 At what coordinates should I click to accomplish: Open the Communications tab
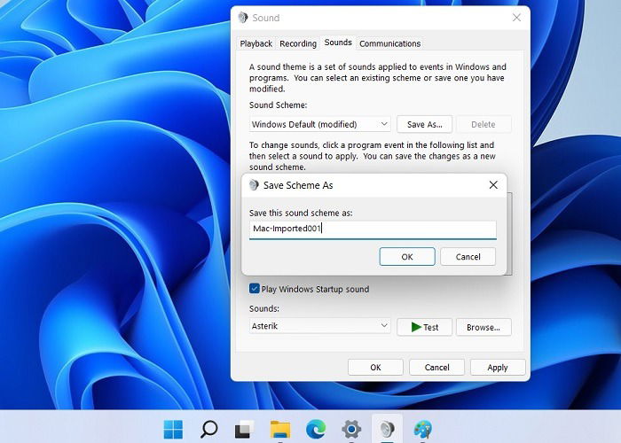[x=389, y=43]
